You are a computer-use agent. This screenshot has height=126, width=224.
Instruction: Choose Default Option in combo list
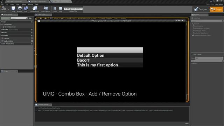[x=110, y=55]
